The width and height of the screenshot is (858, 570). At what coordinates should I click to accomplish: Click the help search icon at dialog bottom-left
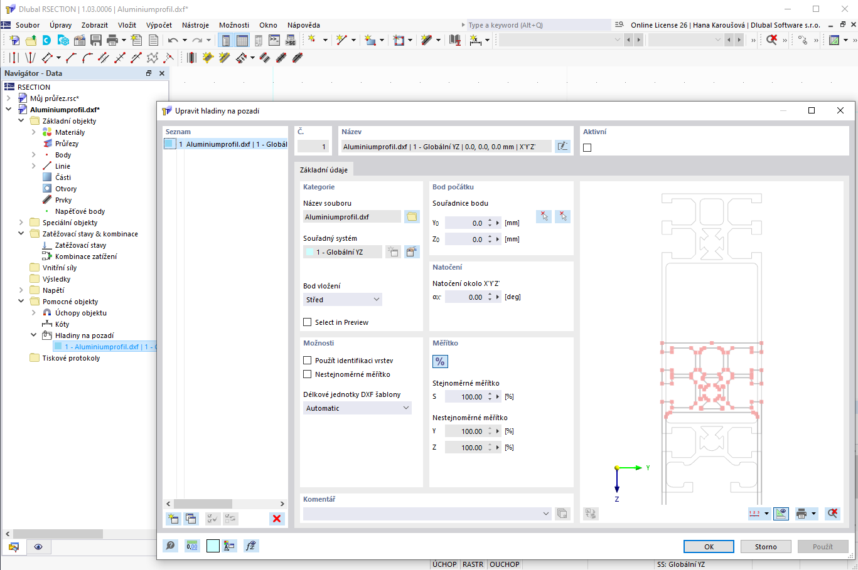coord(171,546)
